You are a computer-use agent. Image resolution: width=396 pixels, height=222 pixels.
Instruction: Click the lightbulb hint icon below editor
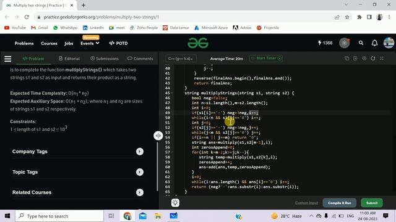[175, 203]
